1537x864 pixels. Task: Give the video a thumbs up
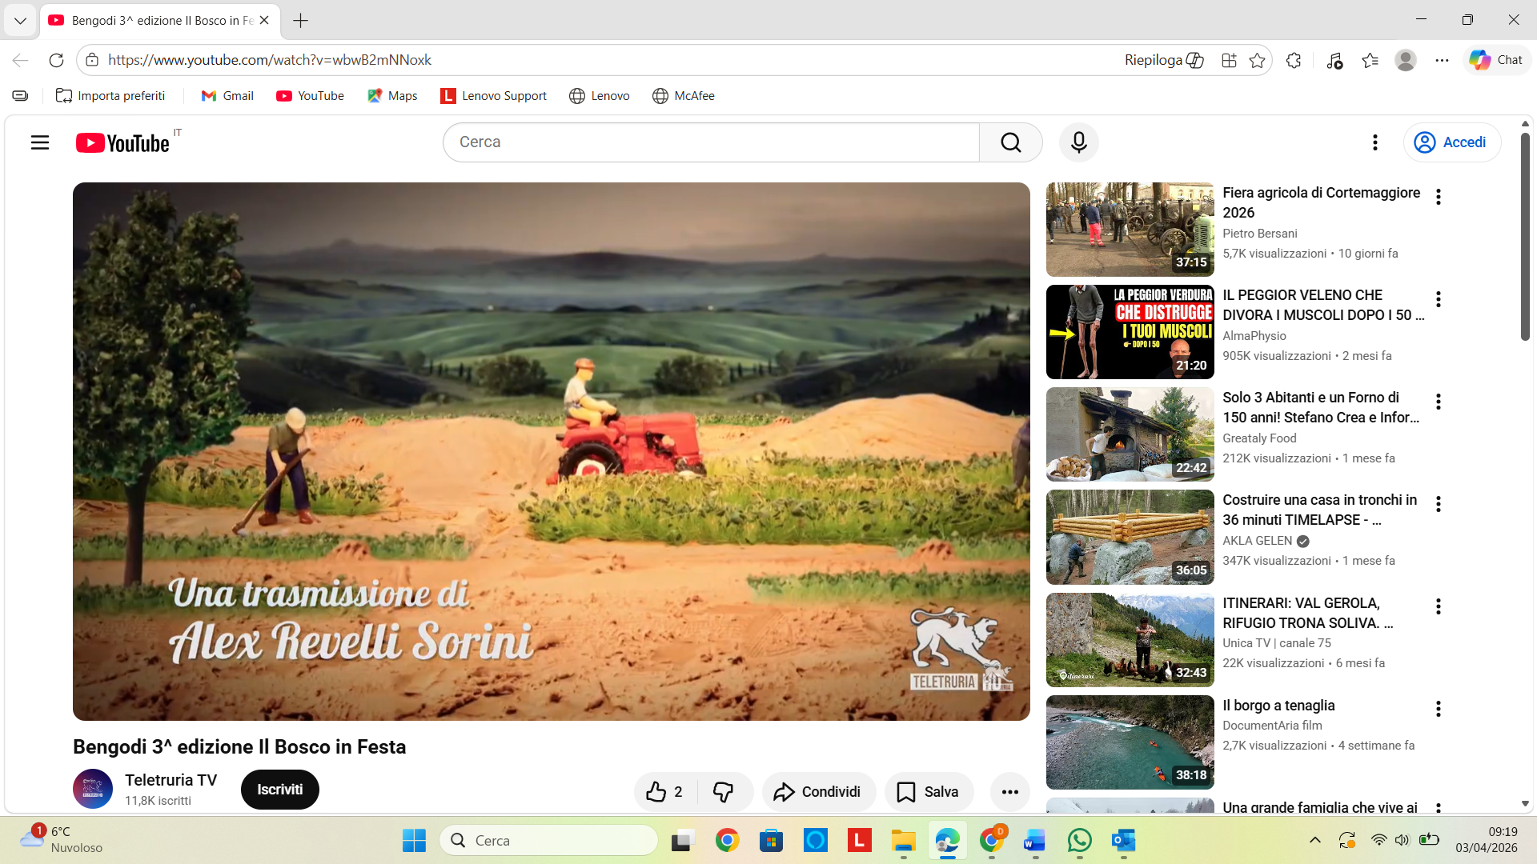pyautogui.click(x=656, y=791)
